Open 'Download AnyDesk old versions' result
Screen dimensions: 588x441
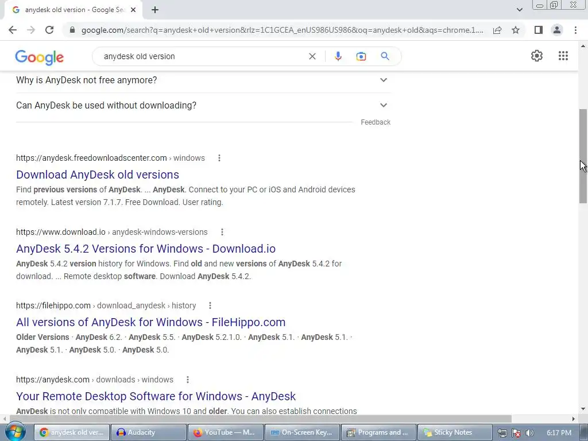click(98, 175)
